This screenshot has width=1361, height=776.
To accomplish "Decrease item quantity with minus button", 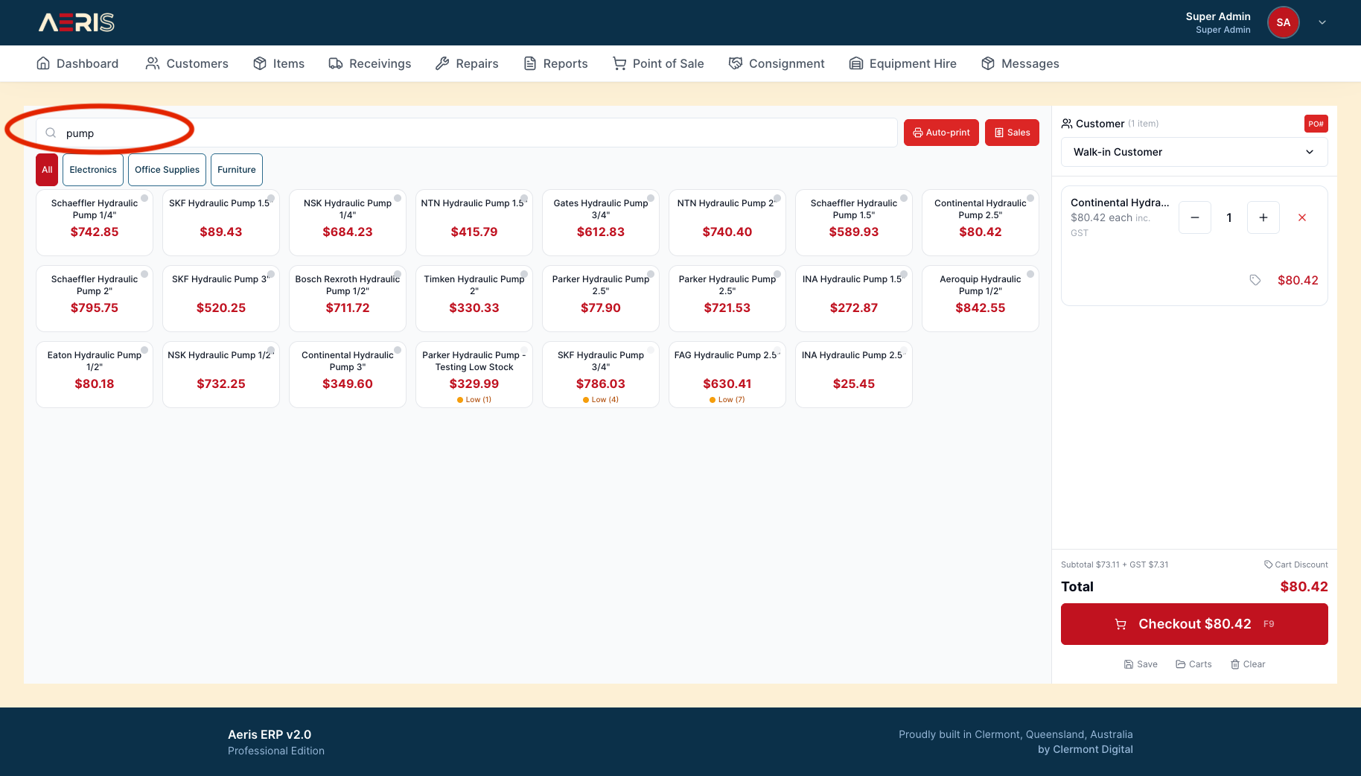I will coord(1195,217).
